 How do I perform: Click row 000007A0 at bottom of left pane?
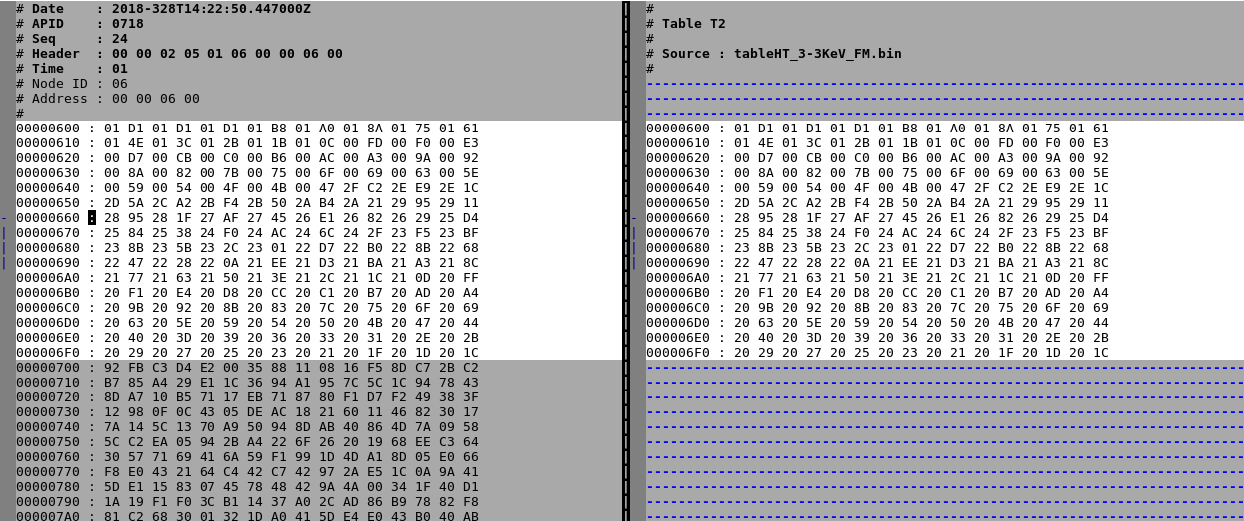(x=247, y=515)
